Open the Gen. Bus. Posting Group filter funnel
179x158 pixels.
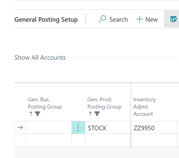(38, 114)
